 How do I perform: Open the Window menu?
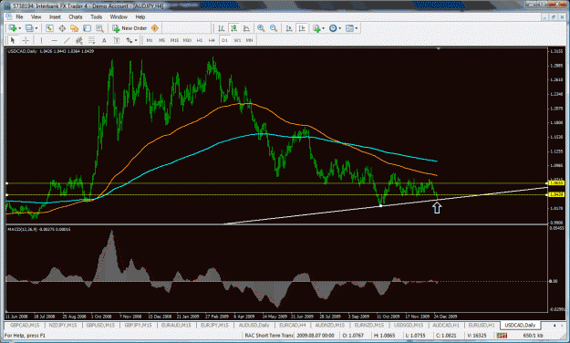tap(119, 16)
